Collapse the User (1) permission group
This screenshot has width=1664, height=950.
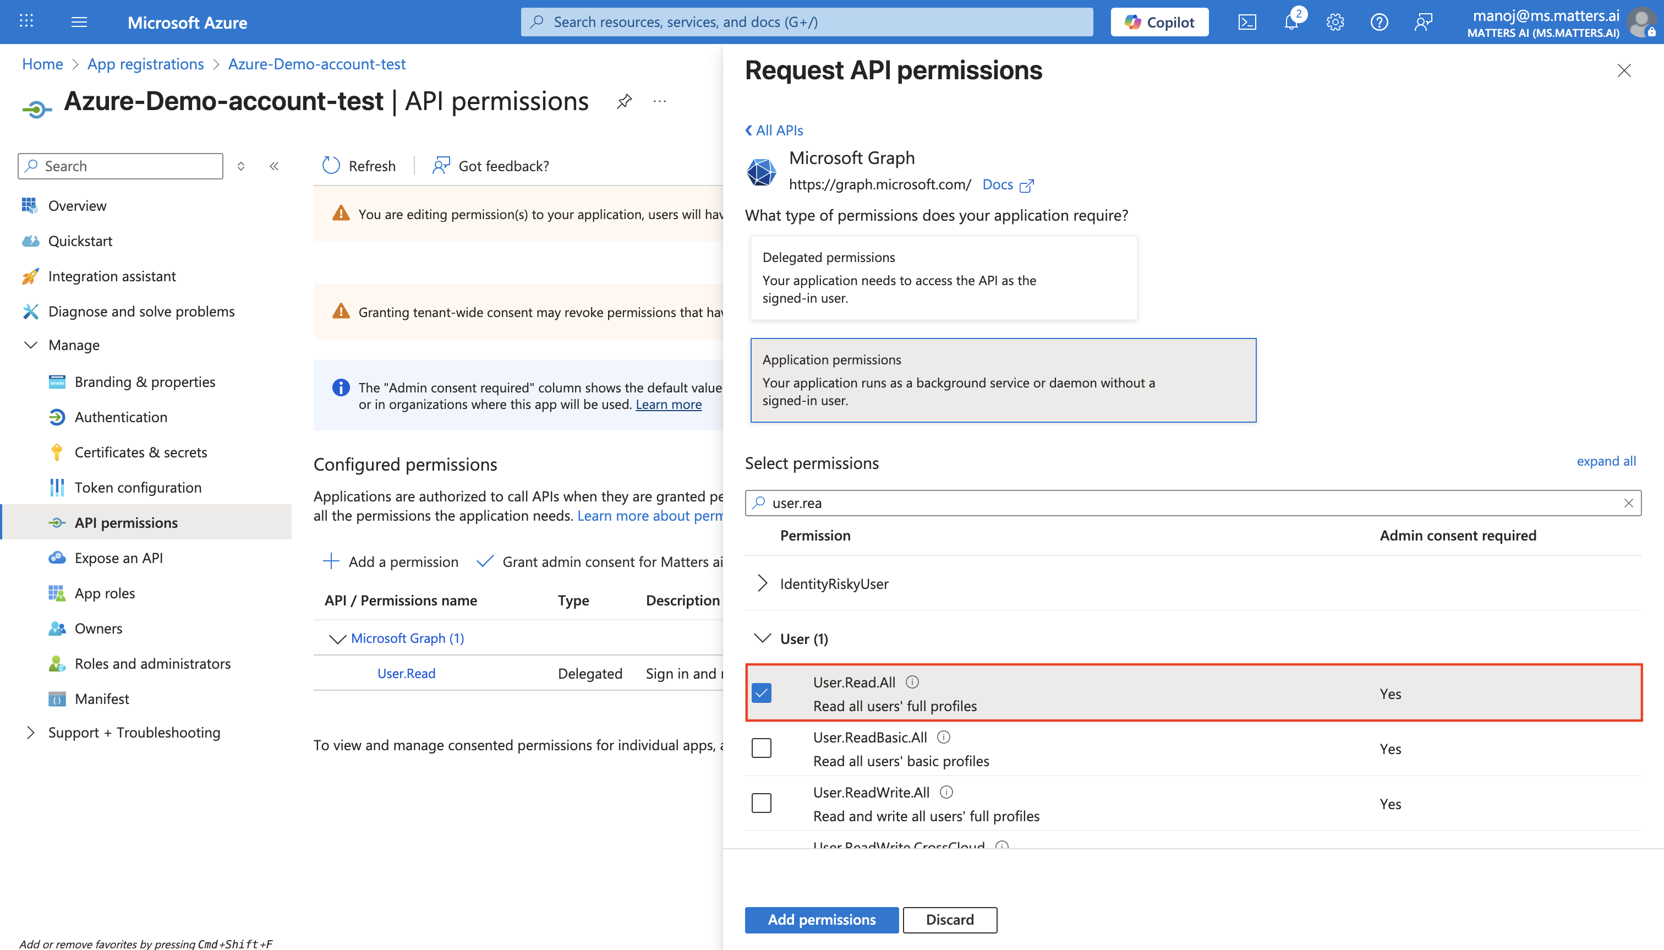coord(763,638)
